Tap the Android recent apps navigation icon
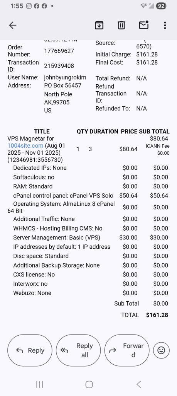This screenshot has width=177, height=396. (x=40, y=384)
